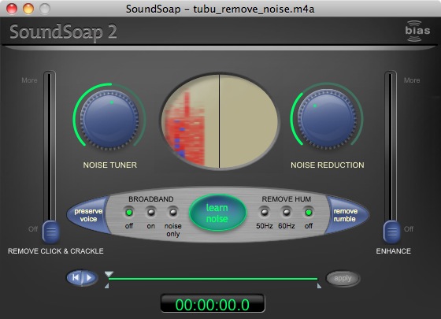441x319 pixels.
Task: Click the green playback progress bar
Action: click(x=213, y=279)
